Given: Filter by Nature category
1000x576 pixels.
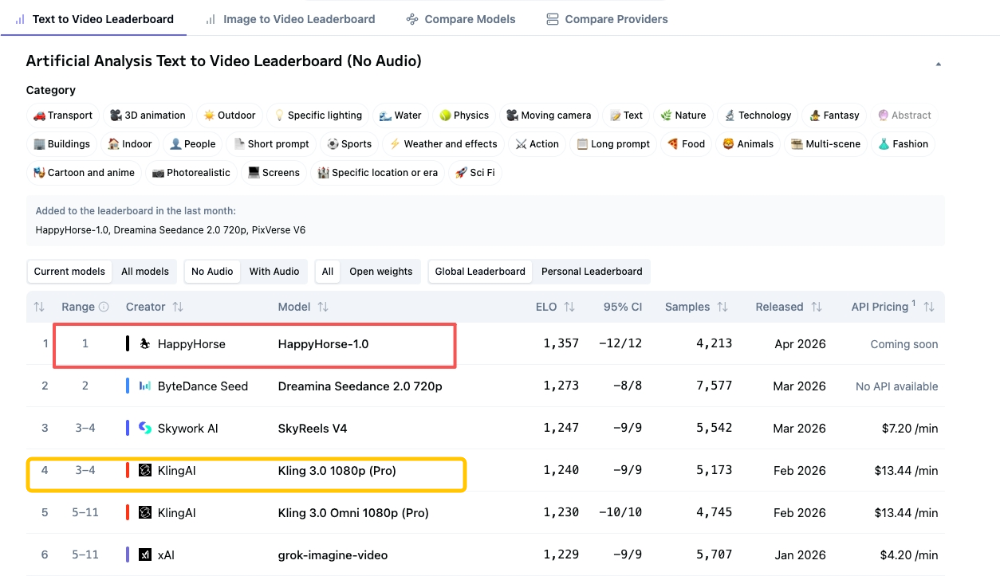Looking at the screenshot, I should (x=683, y=116).
